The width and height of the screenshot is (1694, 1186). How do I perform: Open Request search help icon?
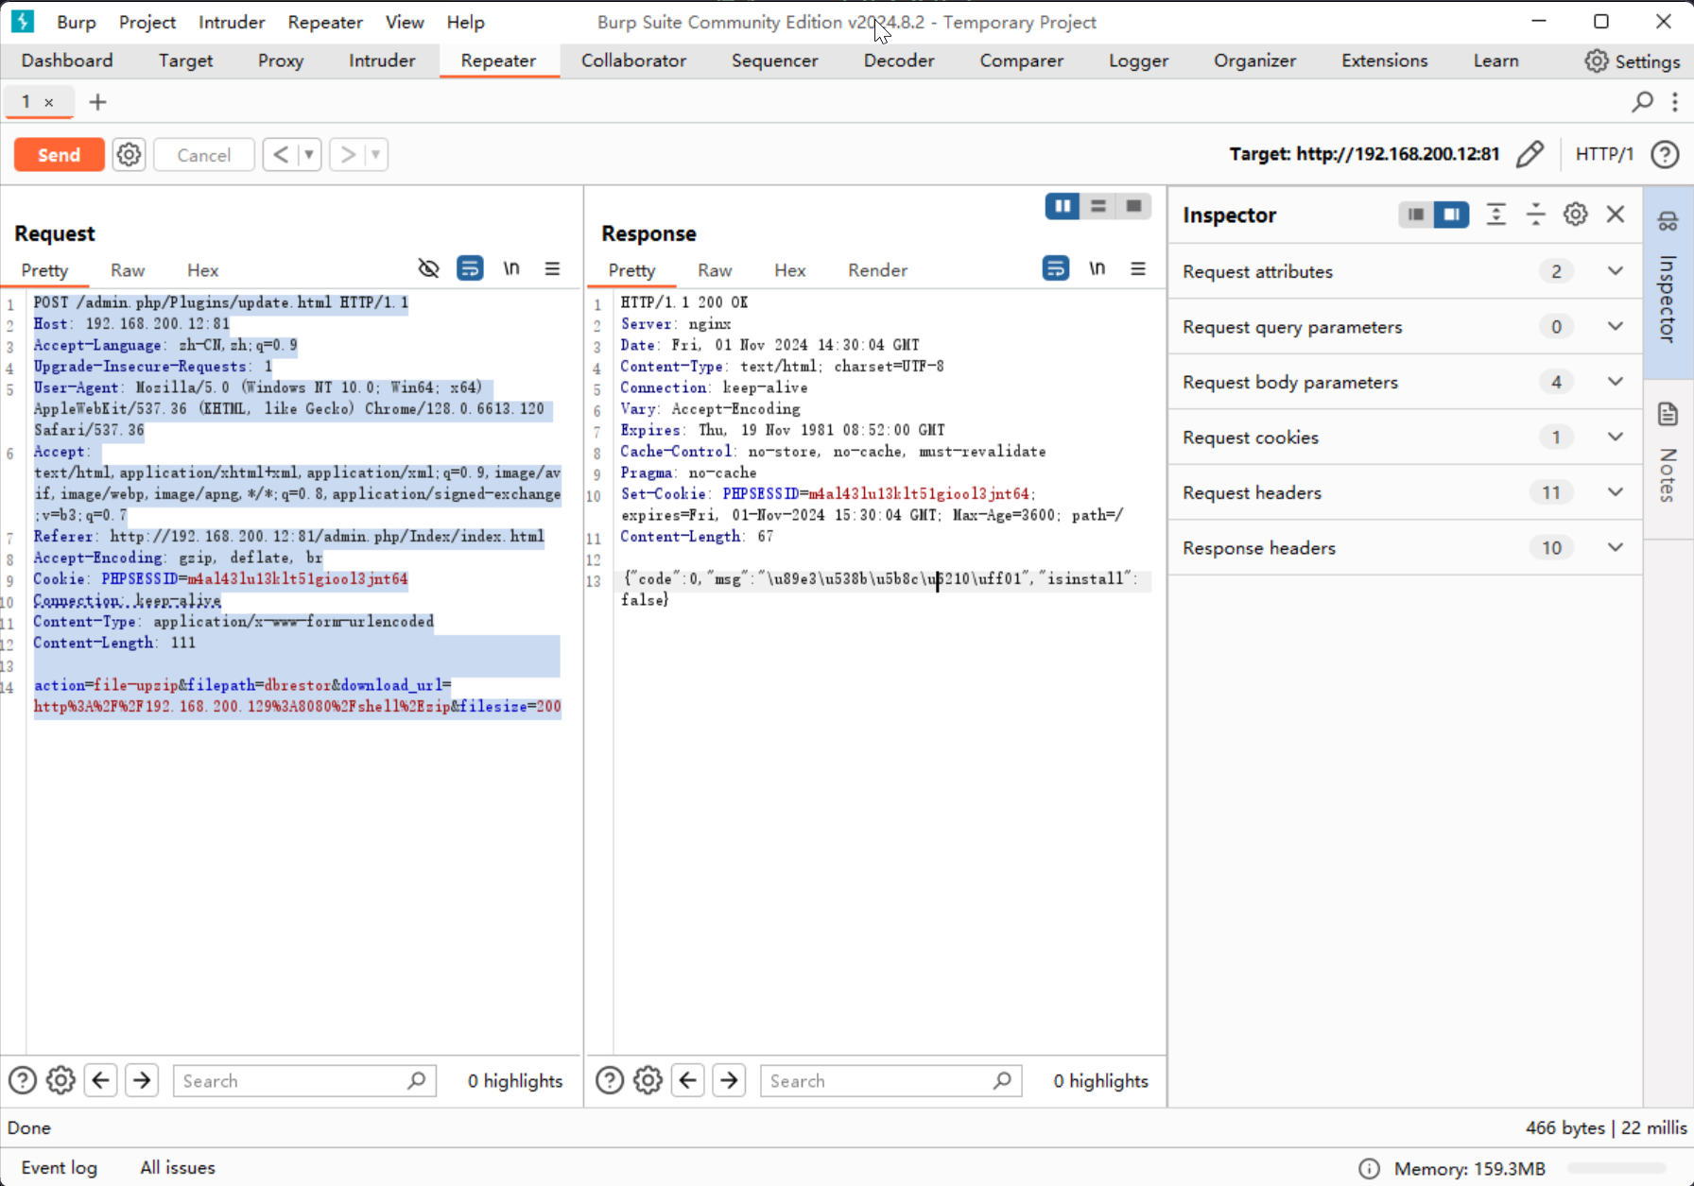click(x=23, y=1080)
